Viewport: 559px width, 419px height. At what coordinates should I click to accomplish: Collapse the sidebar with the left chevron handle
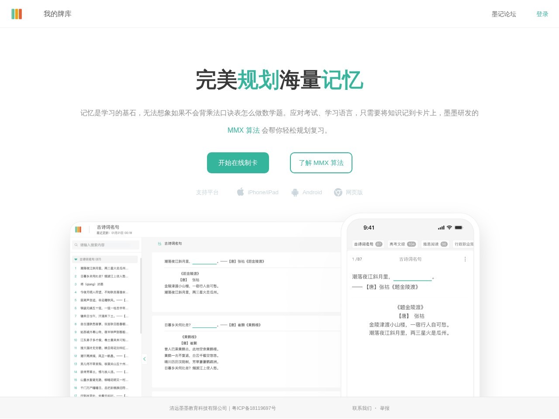click(144, 359)
